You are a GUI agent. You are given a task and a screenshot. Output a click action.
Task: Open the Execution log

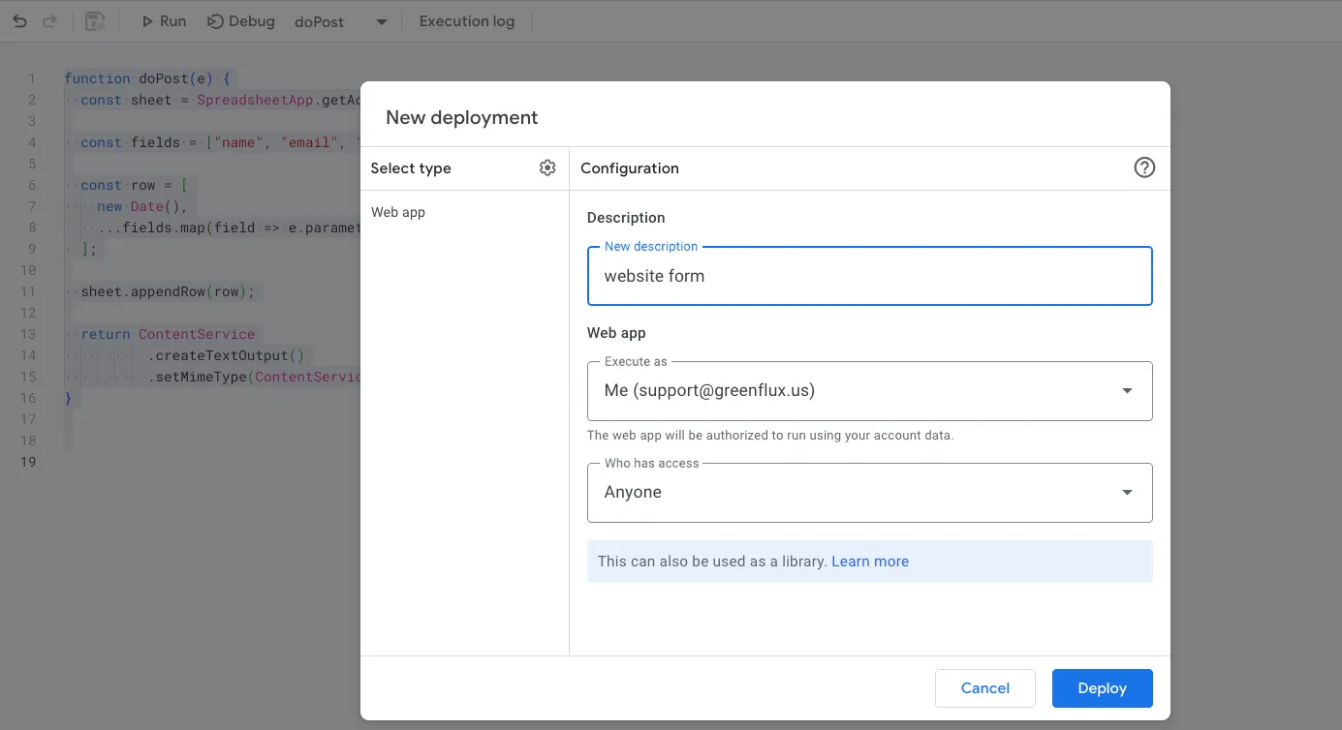467,21
